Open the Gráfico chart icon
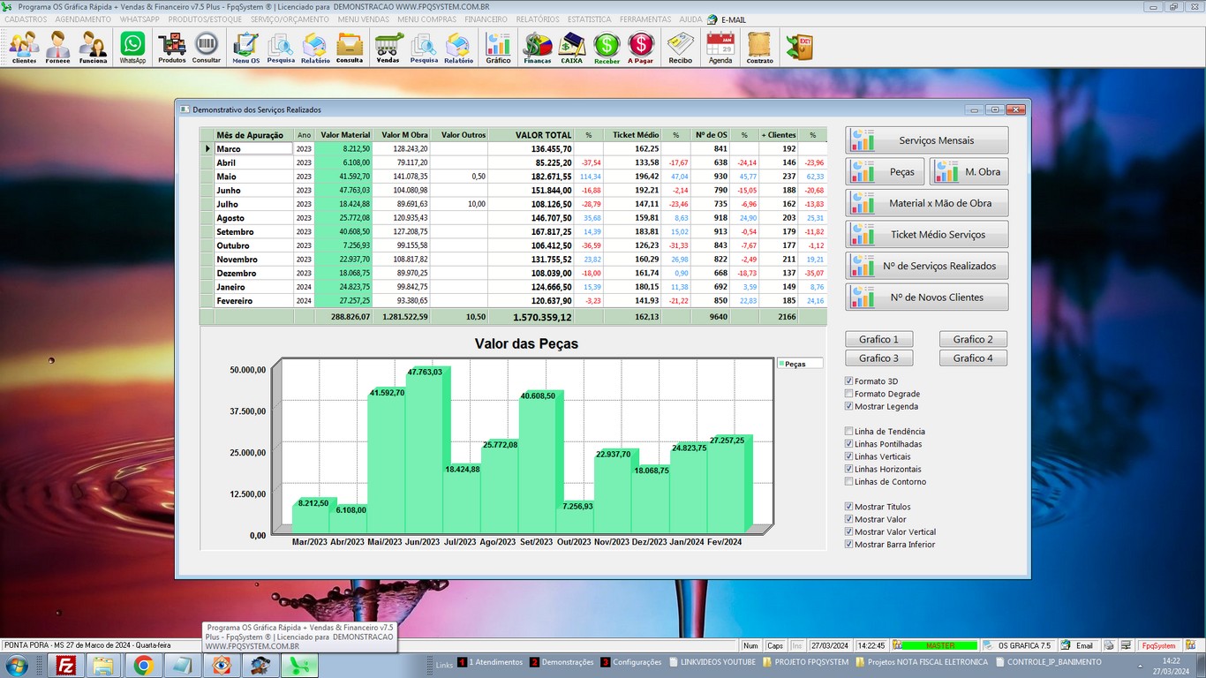Screen dimensions: 1206x678 (498, 47)
